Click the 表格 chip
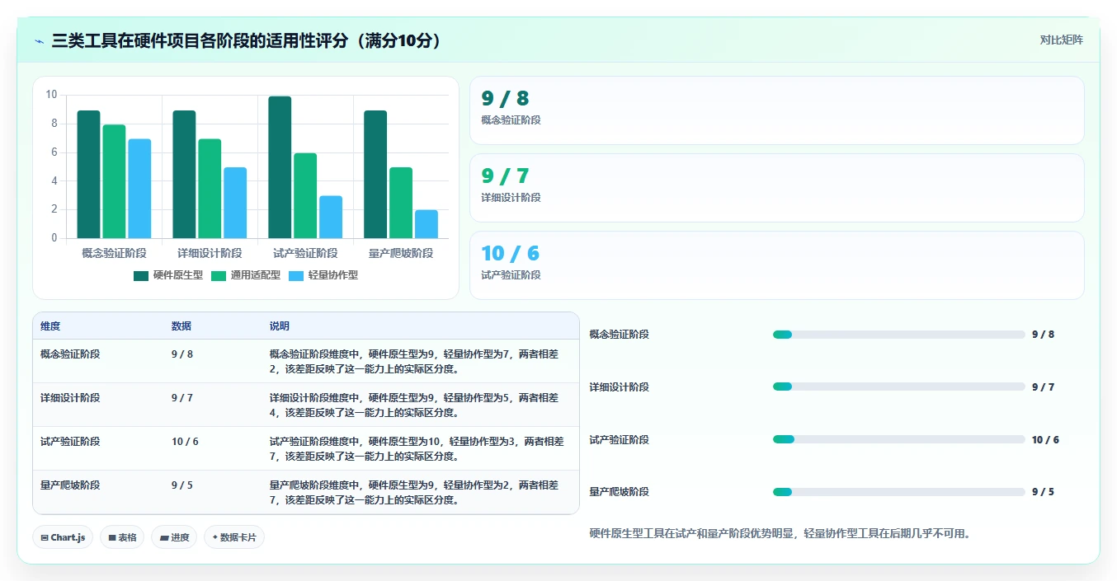The height and width of the screenshot is (581, 1117). pos(122,537)
